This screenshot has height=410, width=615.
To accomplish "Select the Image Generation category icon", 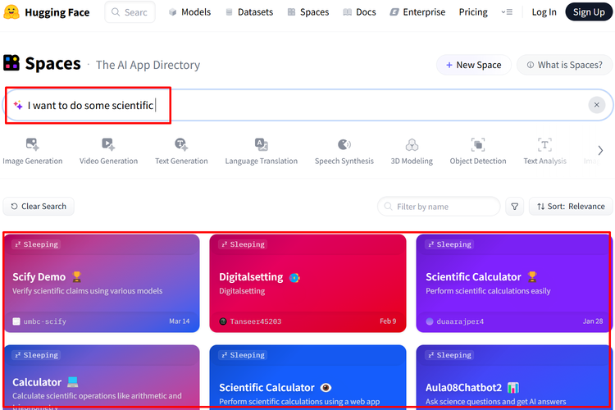I will [33, 144].
